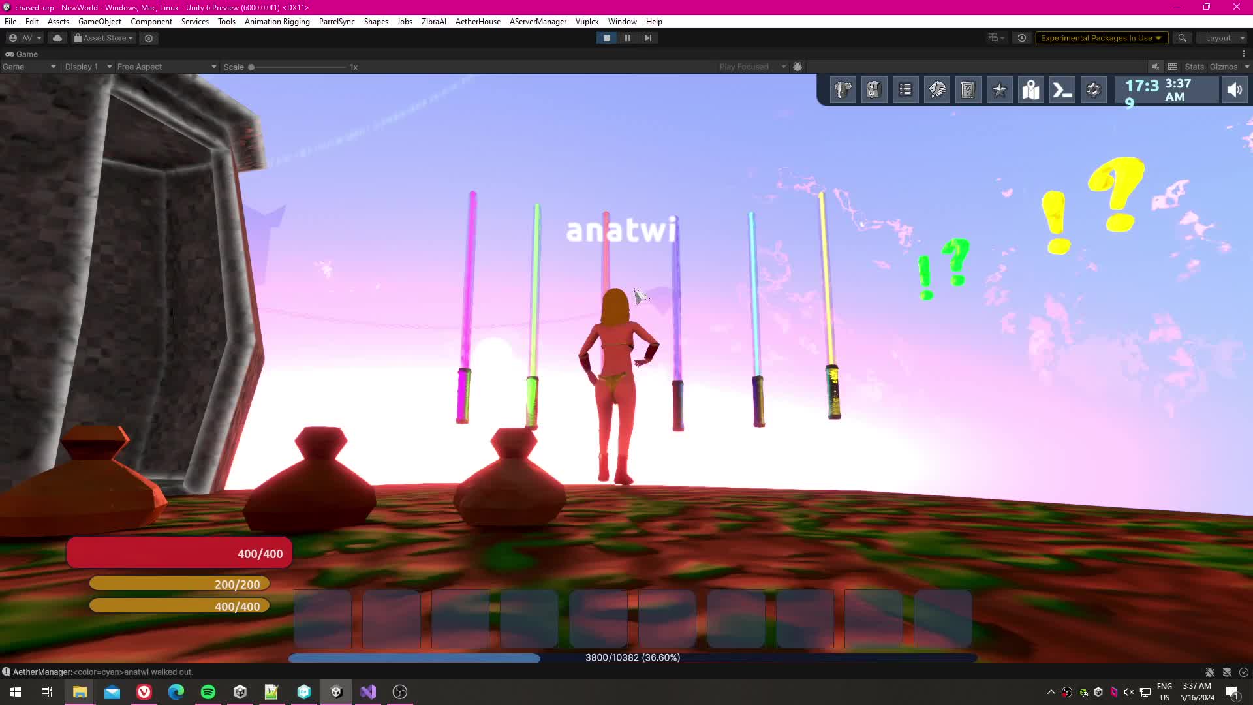Toggle the in-game sound speaker button
The image size is (1253, 705).
[1234, 90]
